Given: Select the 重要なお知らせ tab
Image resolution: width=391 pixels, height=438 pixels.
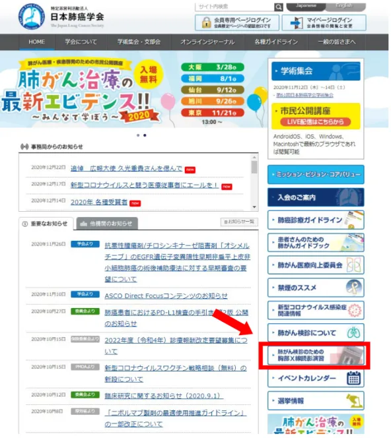Looking at the screenshot, I should click(x=46, y=224).
